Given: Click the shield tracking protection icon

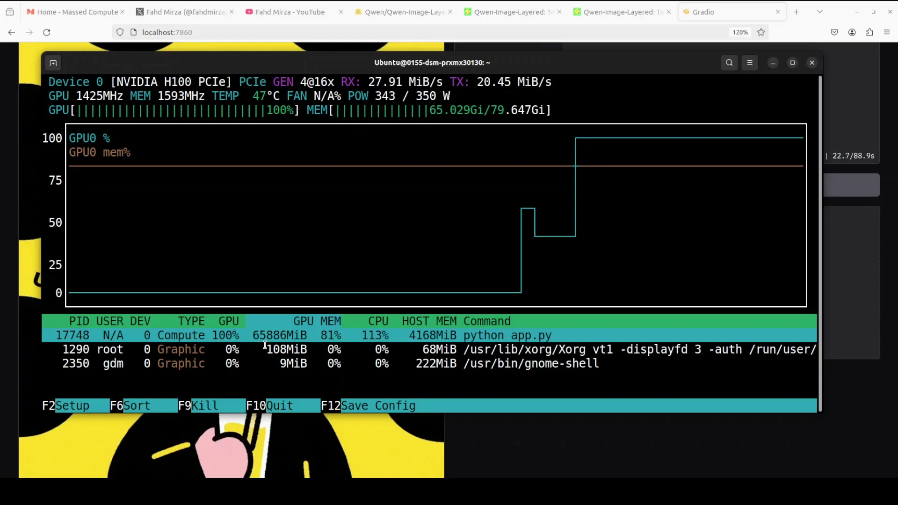Looking at the screenshot, I should pyautogui.click(x=120, y=32).
